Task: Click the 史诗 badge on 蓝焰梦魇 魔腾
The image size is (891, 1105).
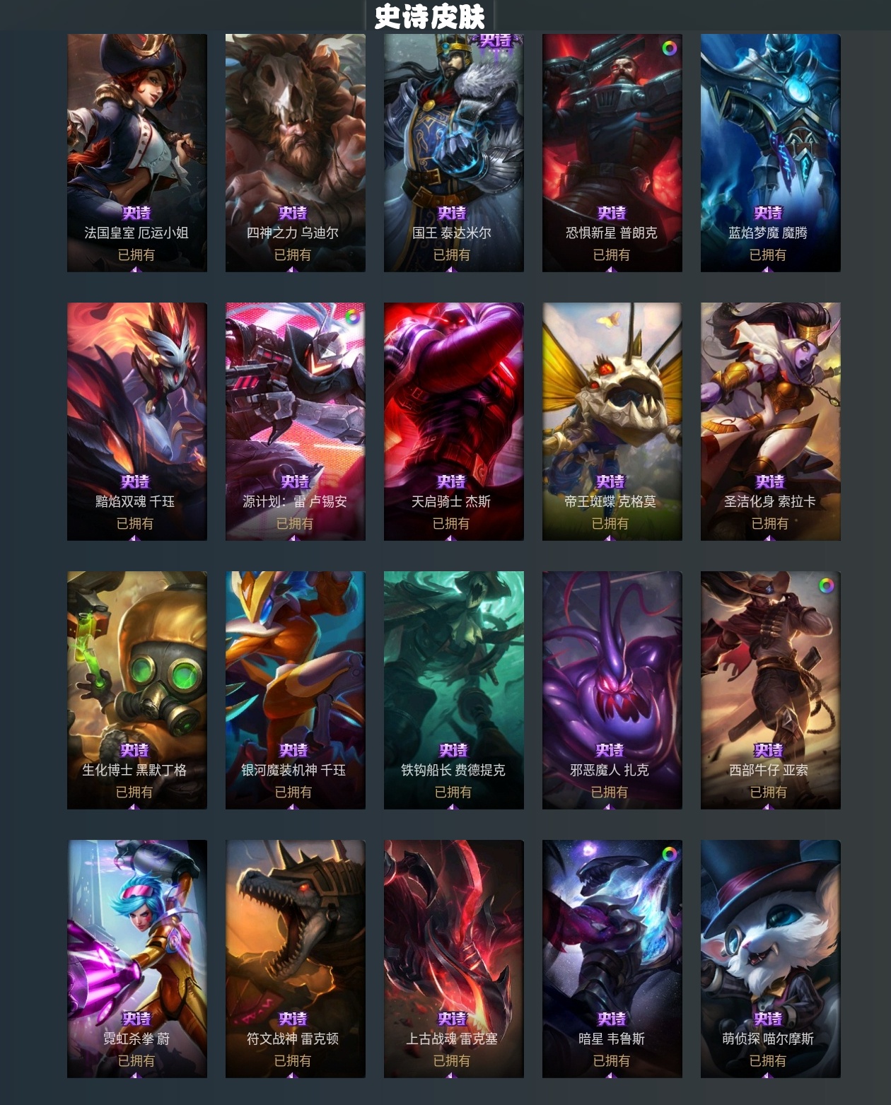Action: tap(768, 213)
